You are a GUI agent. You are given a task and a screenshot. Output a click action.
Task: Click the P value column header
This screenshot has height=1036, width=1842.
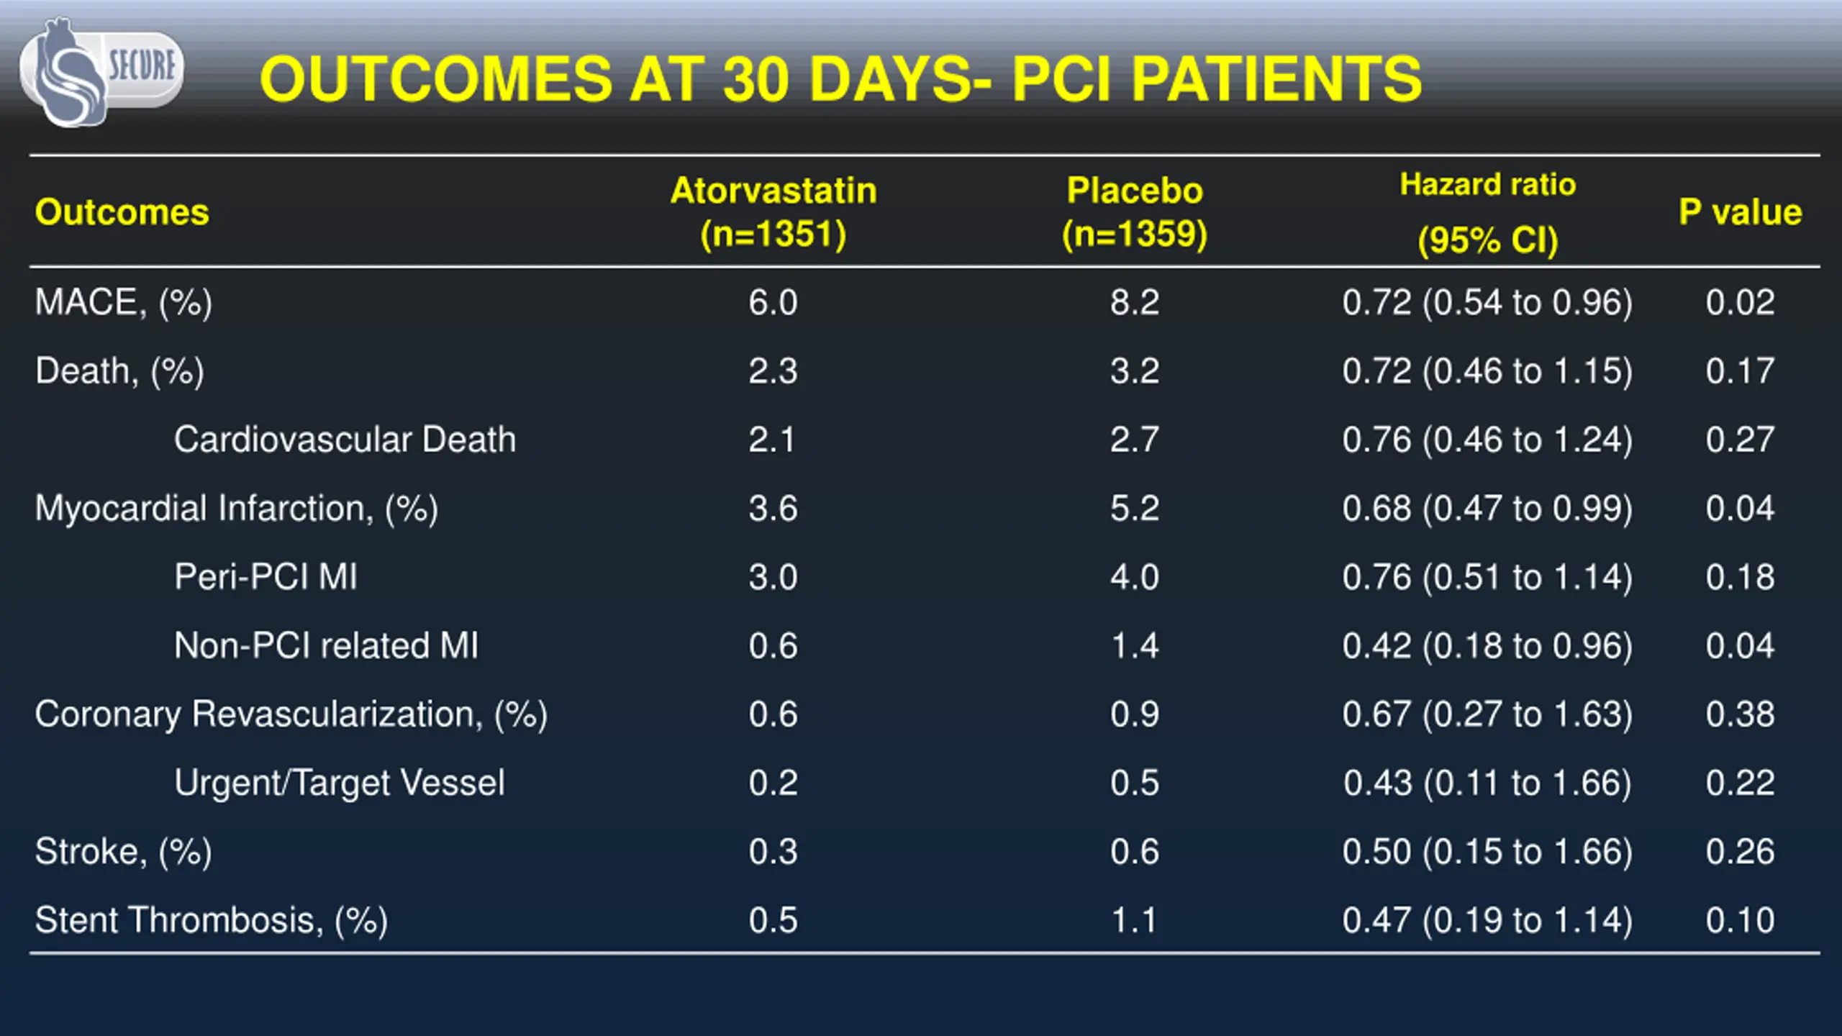pyautogui.click(x=1741, y=212)
